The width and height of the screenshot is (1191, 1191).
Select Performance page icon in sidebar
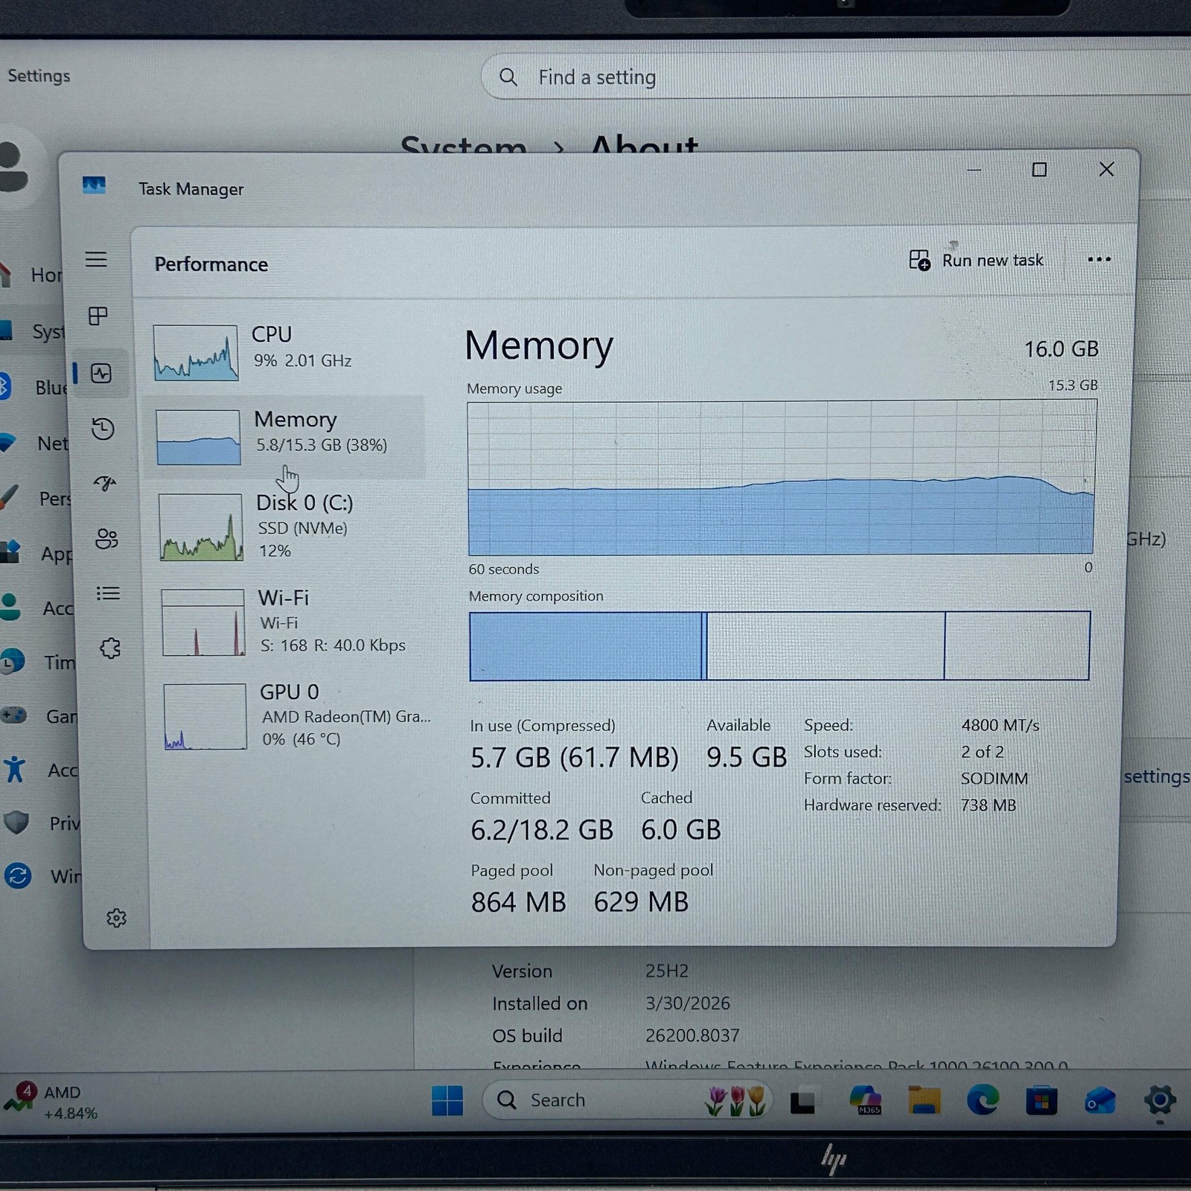(101, 373)
